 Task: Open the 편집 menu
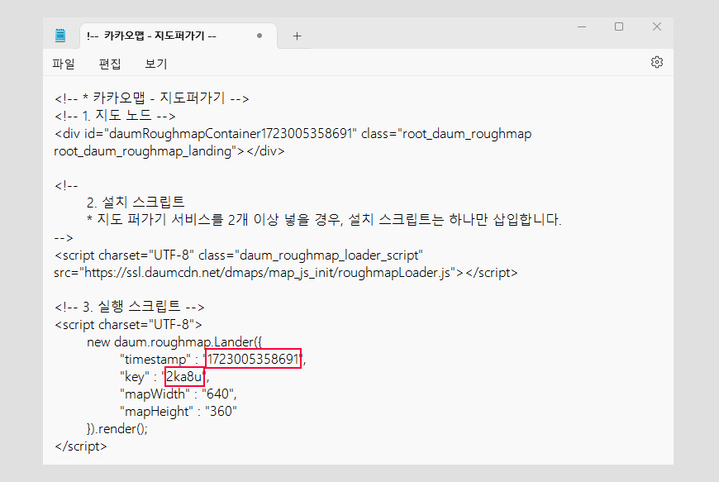click(x=110, y=64)
